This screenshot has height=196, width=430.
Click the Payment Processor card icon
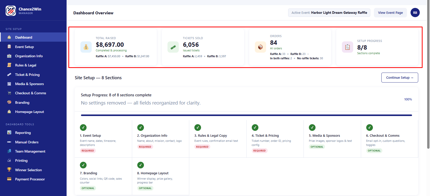tap(9, 179)
